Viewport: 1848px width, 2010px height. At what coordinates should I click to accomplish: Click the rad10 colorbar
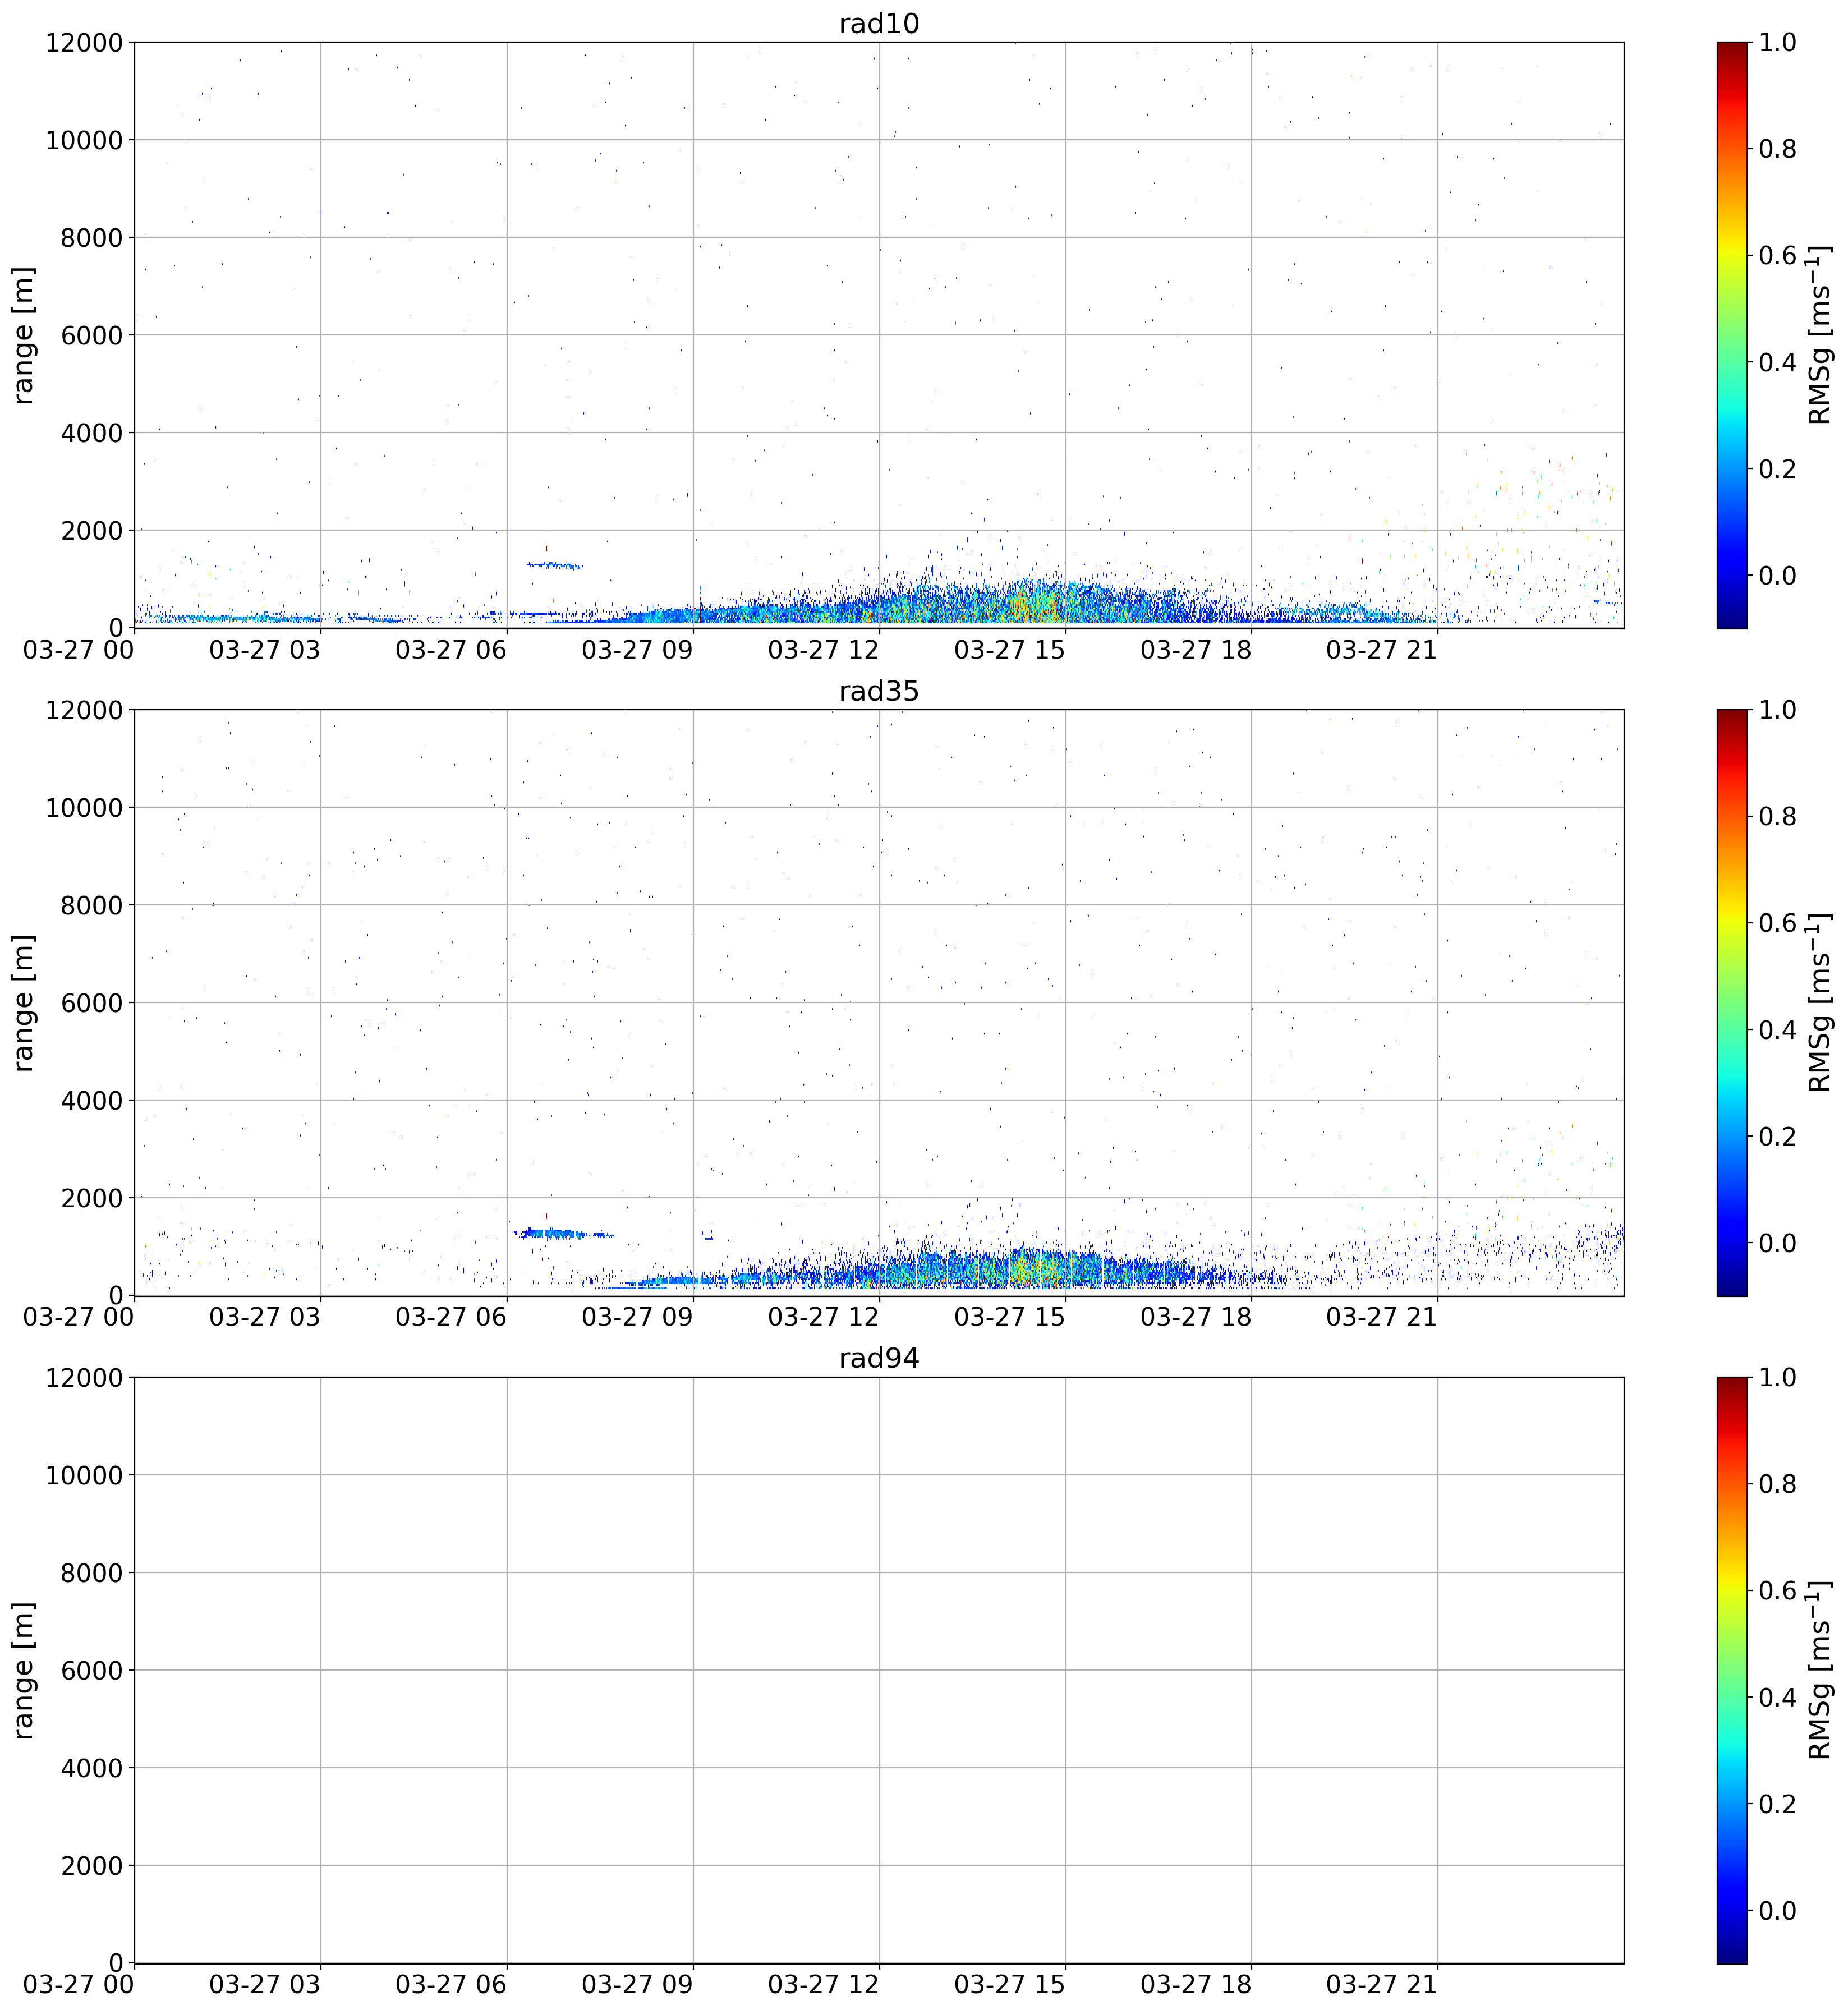click(x=1732, y=335)
